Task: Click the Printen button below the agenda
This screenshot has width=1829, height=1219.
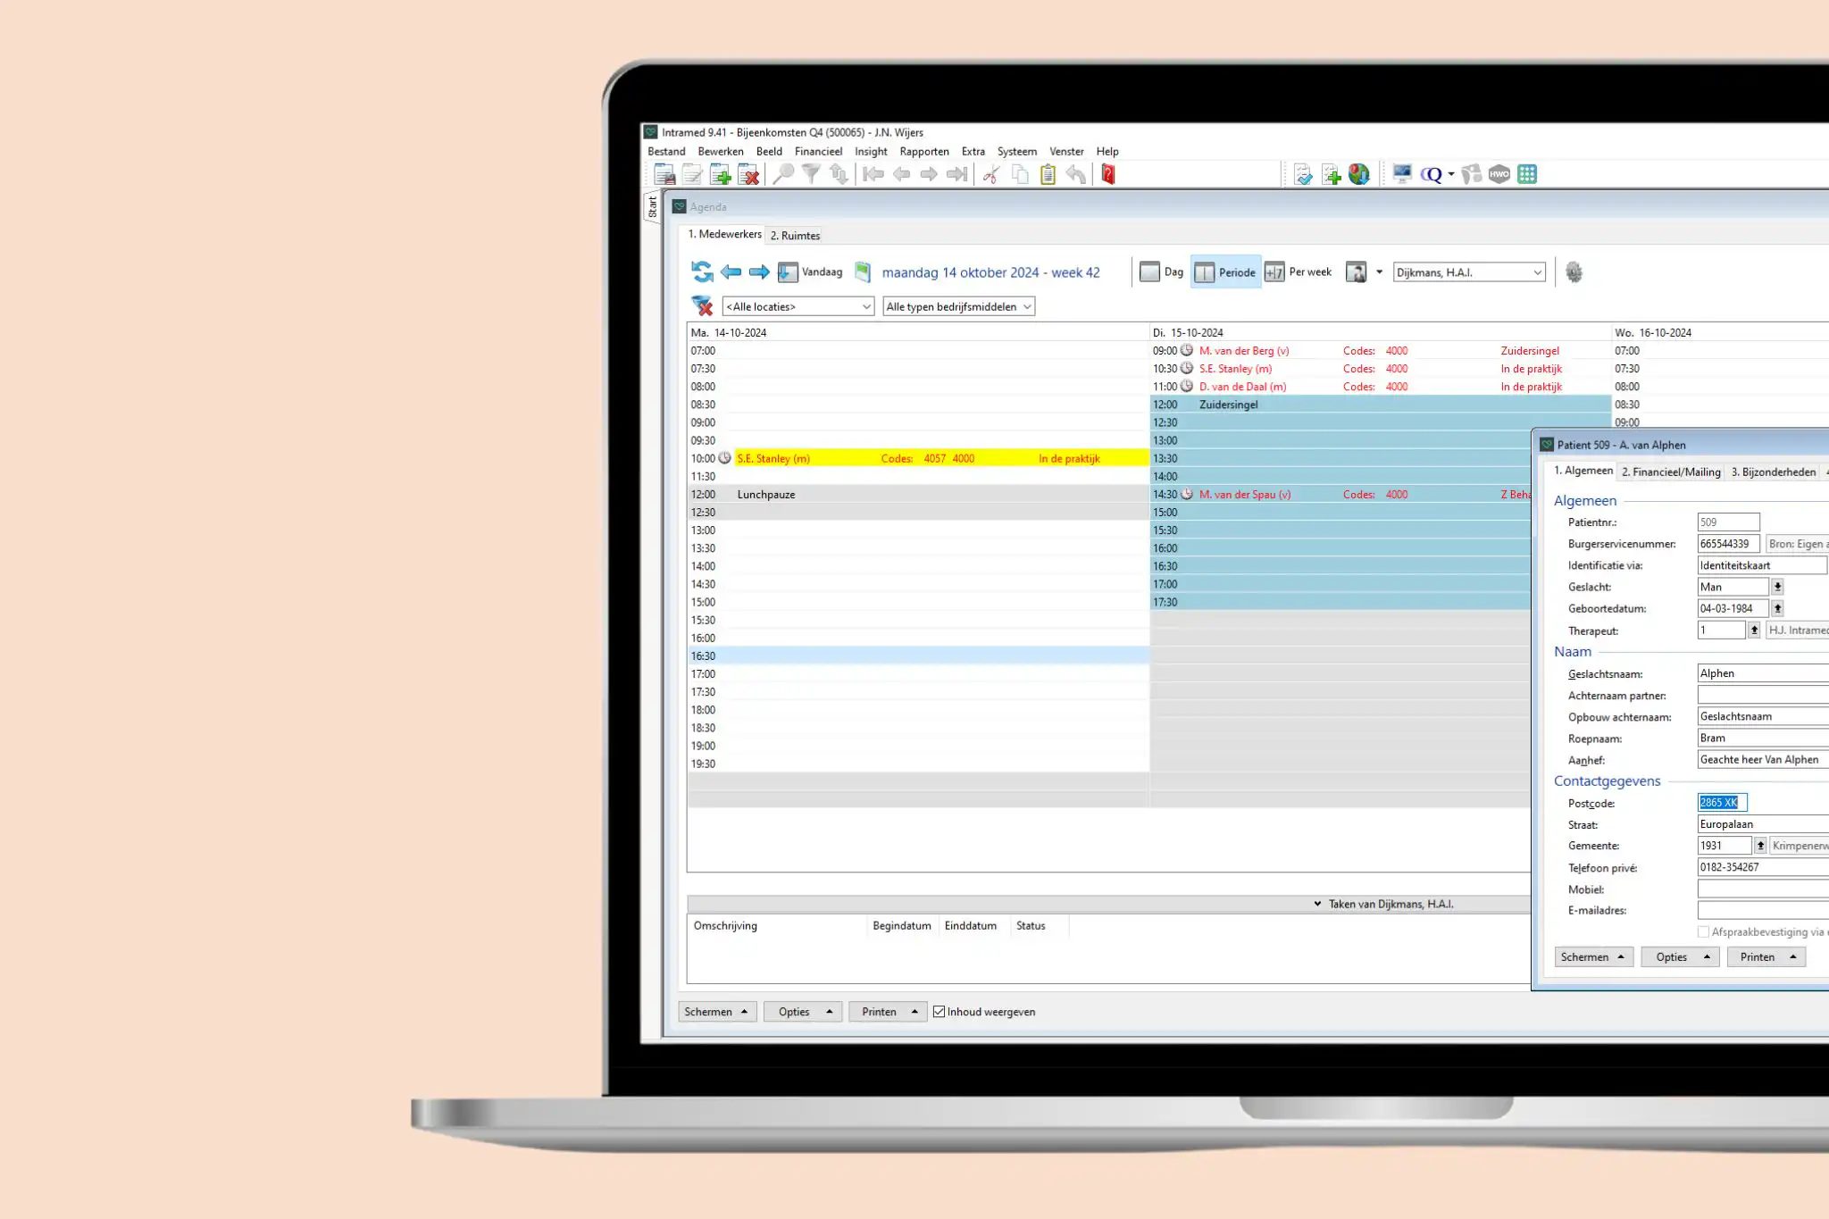Action: coord(888,1012)
